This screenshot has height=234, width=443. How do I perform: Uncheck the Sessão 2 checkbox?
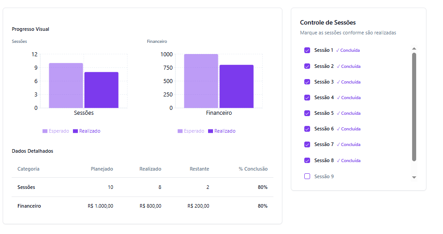point(307,66)
